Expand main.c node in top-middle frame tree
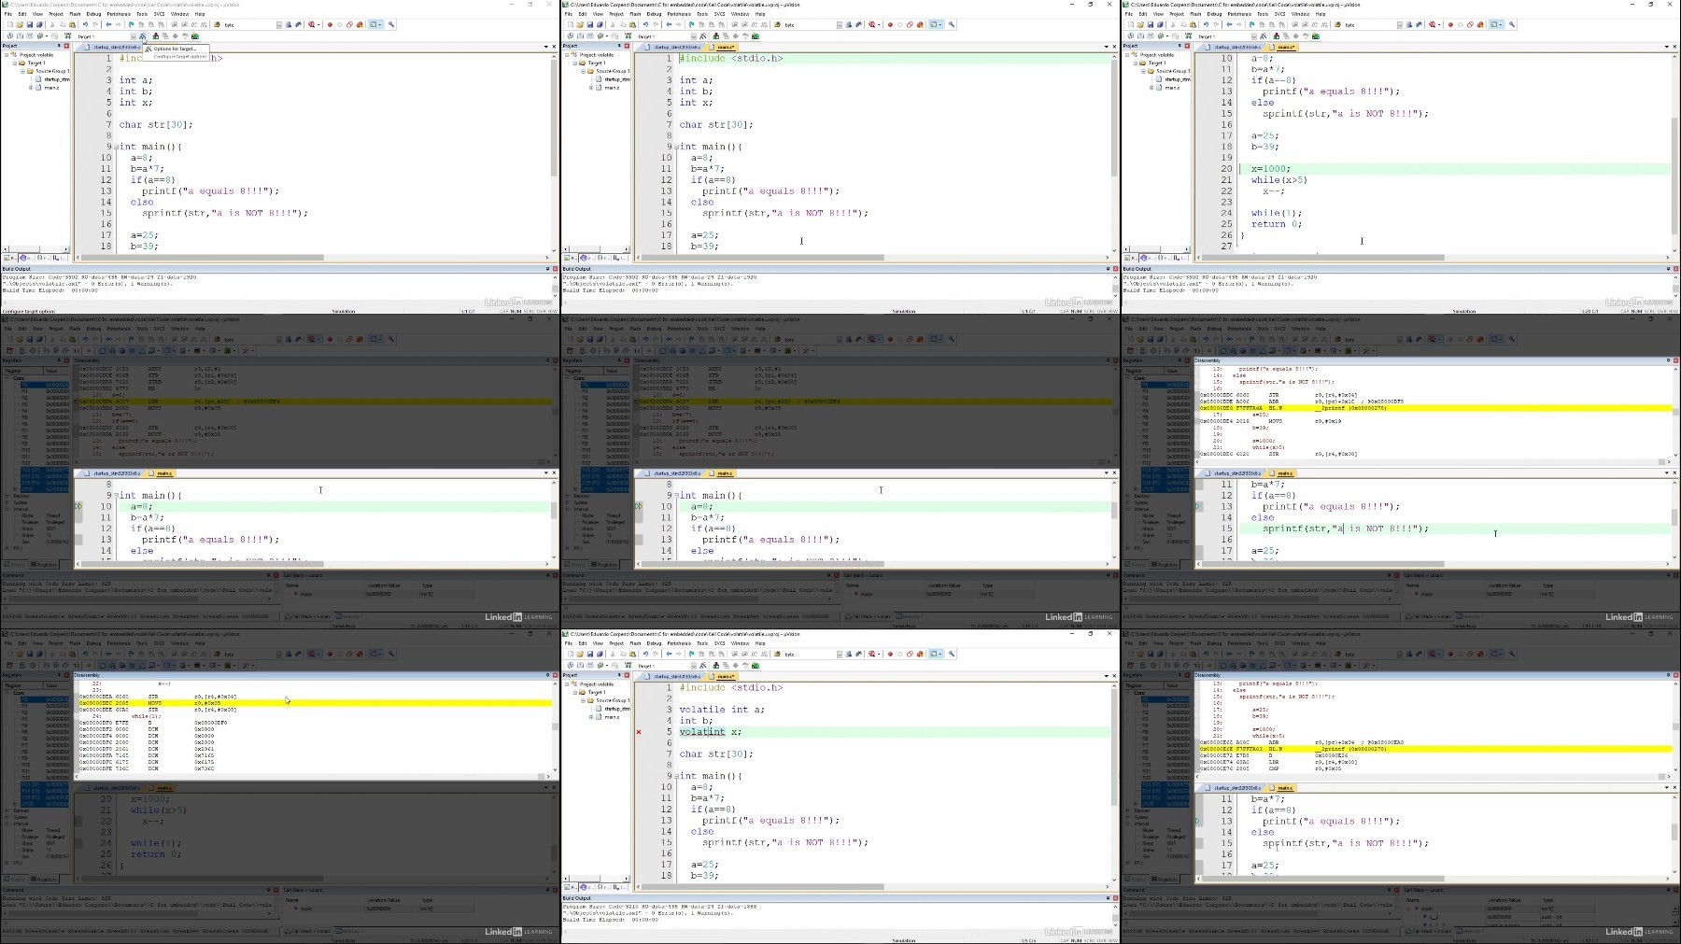The height and width of the screenshot is (944, 1681). tap(592, 88)
